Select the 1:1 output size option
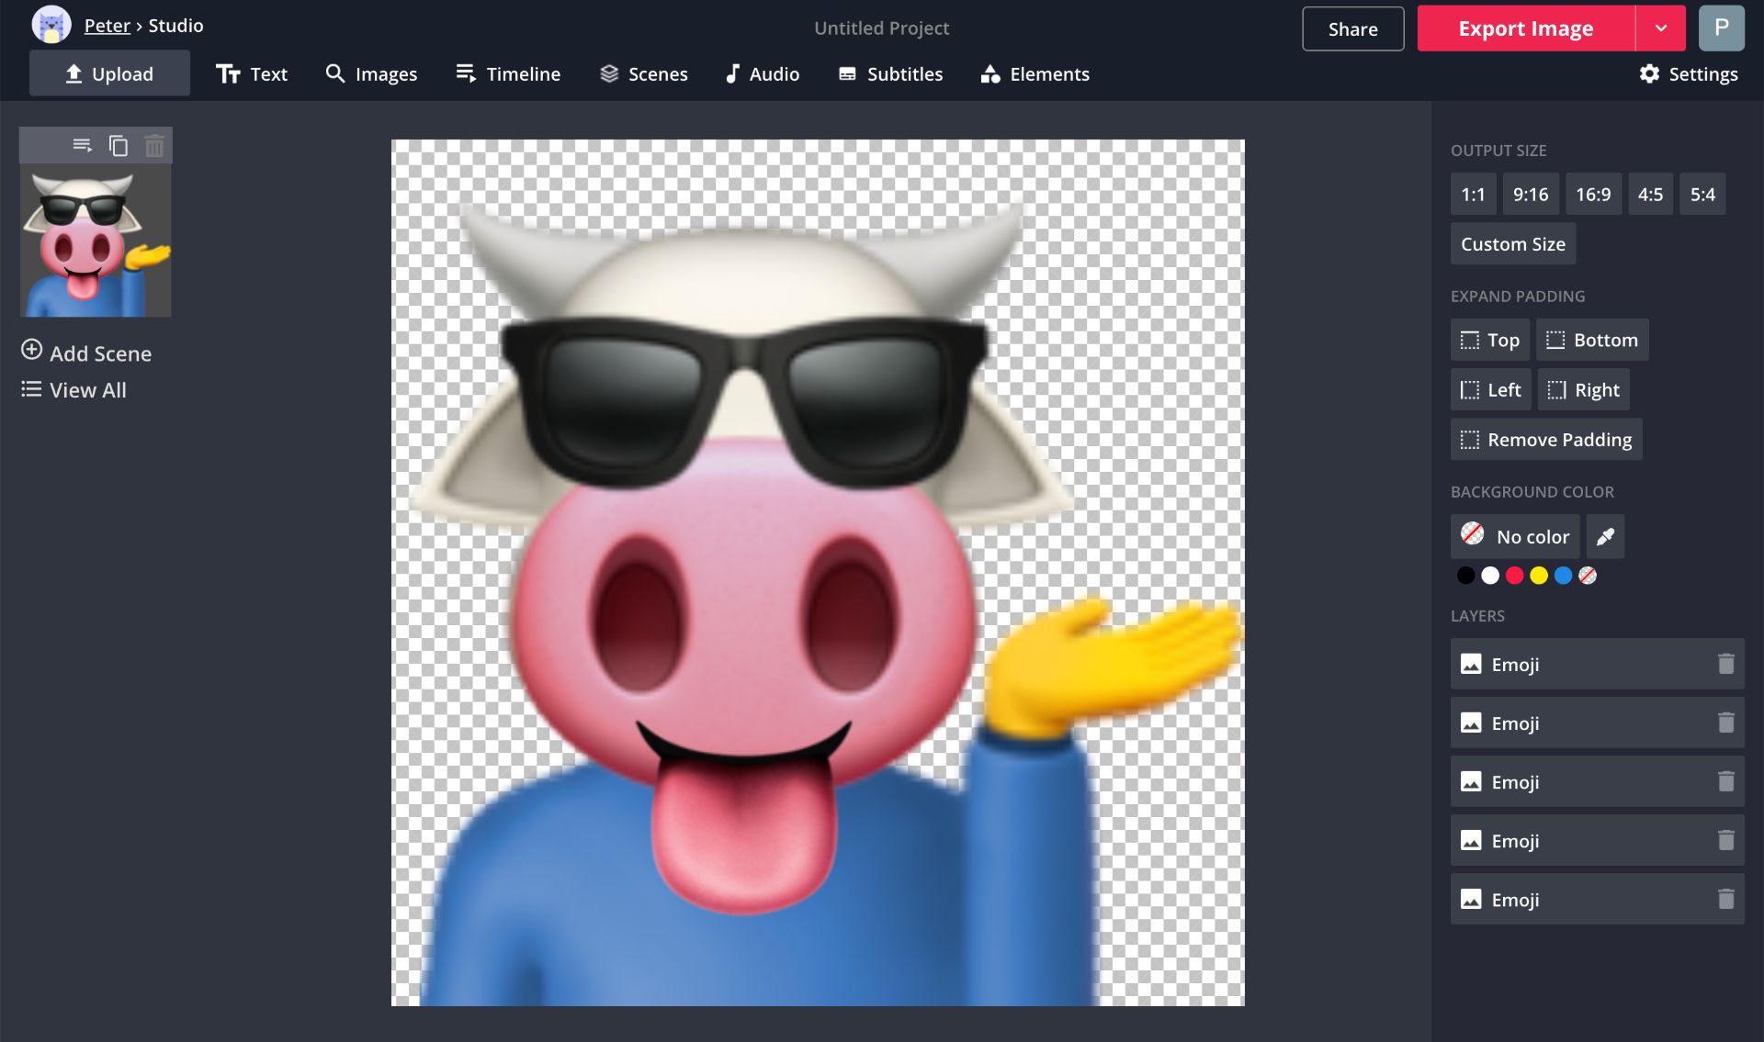The height and width of the screenshot is (1042, 1764). coord(1473,194)
